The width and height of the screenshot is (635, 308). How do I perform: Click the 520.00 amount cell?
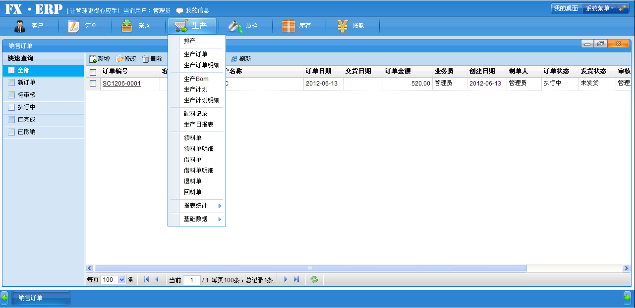click(407, 84)
